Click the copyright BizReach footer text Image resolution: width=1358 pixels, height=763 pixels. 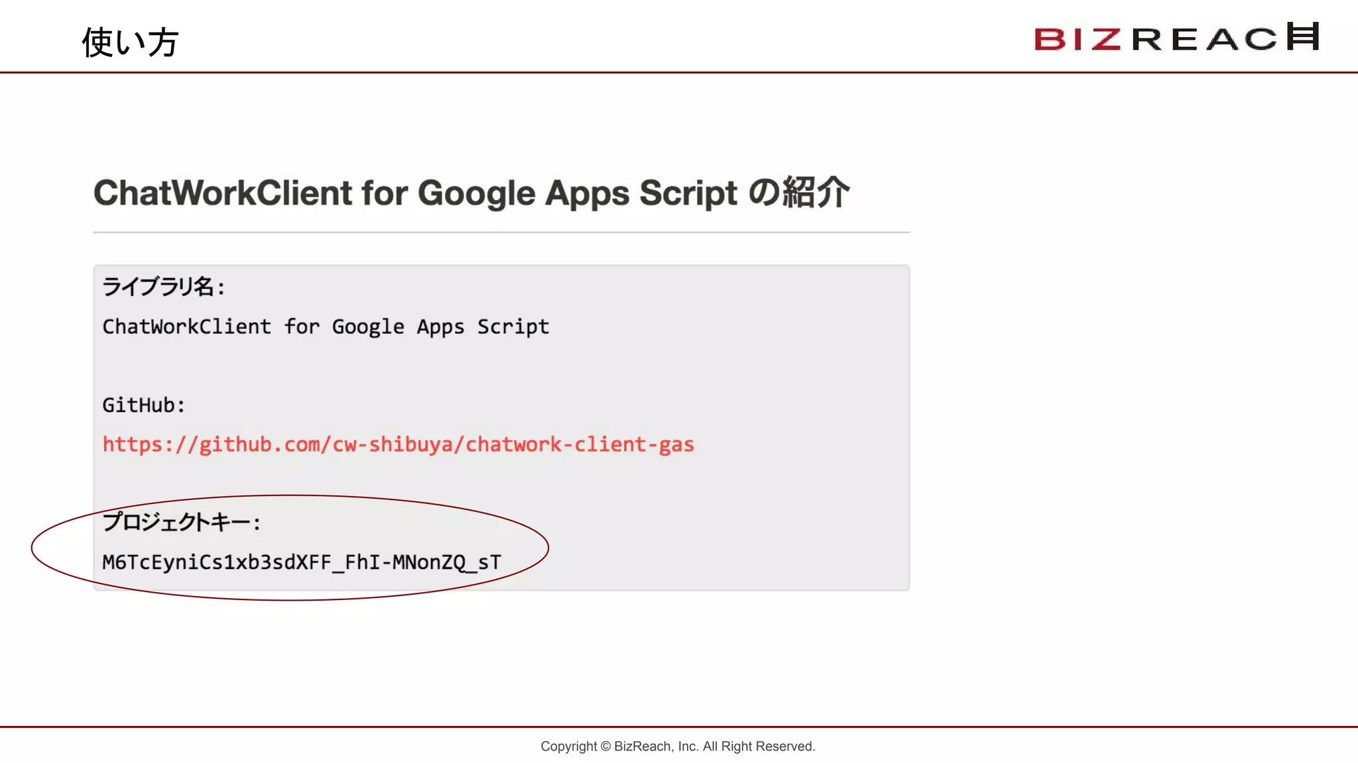coord(678,746)
